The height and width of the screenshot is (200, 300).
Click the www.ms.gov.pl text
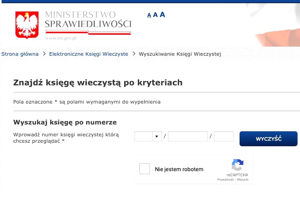[x=61, y=38]
